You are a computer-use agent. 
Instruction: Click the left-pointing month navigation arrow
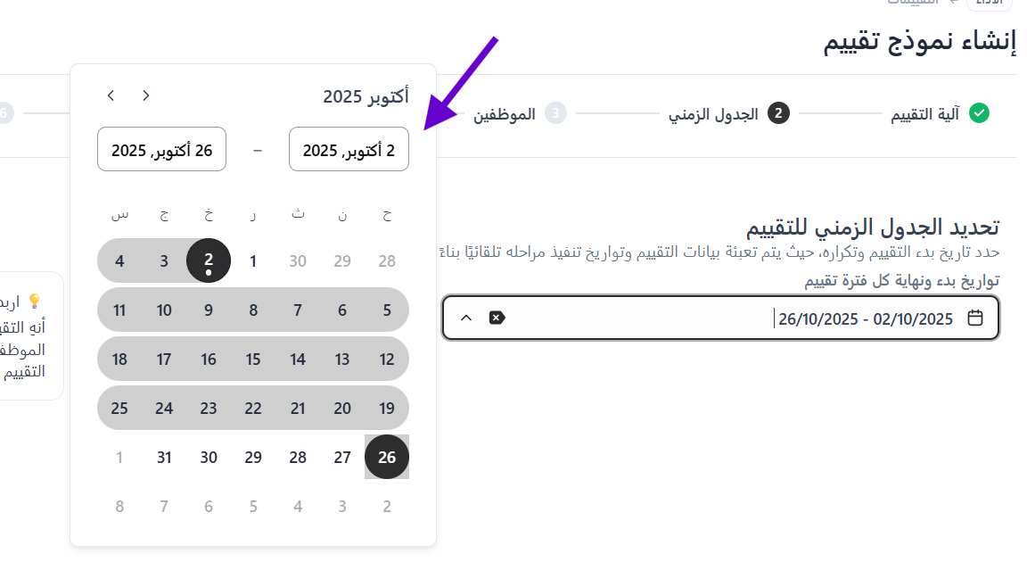tap(111, 95)
